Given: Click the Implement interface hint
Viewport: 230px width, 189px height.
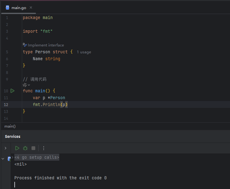Looking at the screenshot, I should click(x=46, y=45).
